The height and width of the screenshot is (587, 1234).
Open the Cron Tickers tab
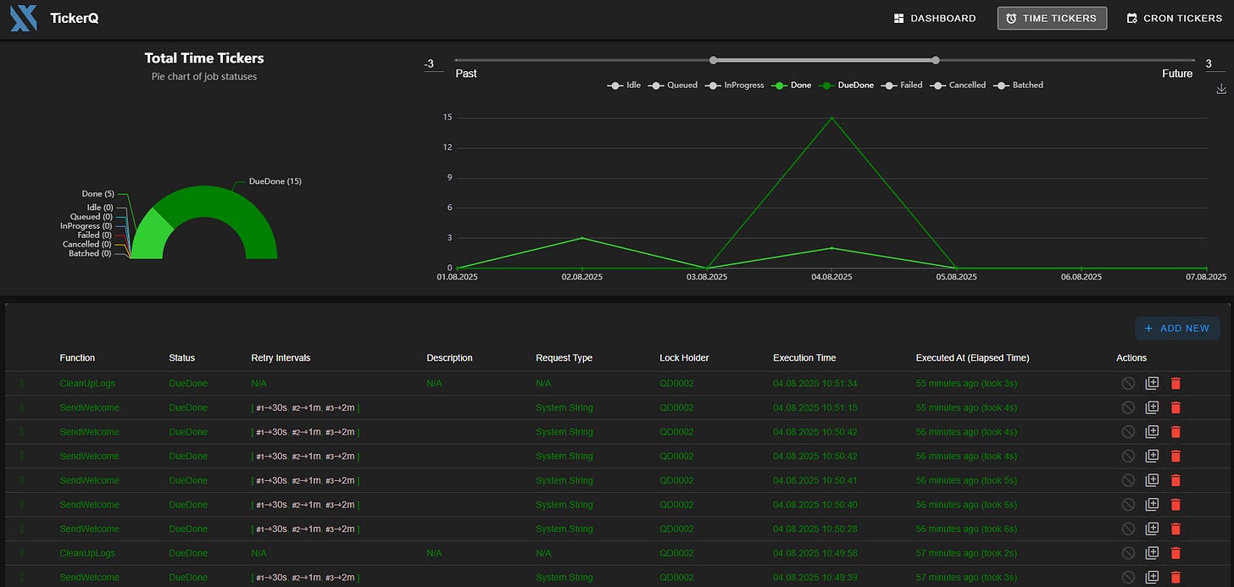(1174, 18)
